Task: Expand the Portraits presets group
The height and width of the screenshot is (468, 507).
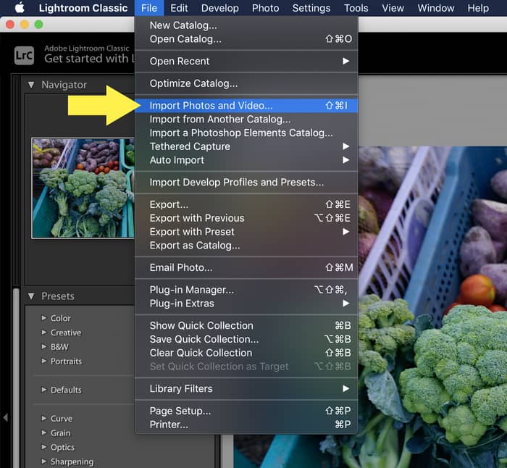Action: [44, 361]
